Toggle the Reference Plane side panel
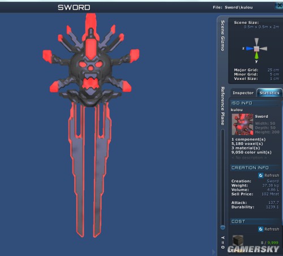The width and height of the screenshot is (283, 256). [x=222, y=106]
